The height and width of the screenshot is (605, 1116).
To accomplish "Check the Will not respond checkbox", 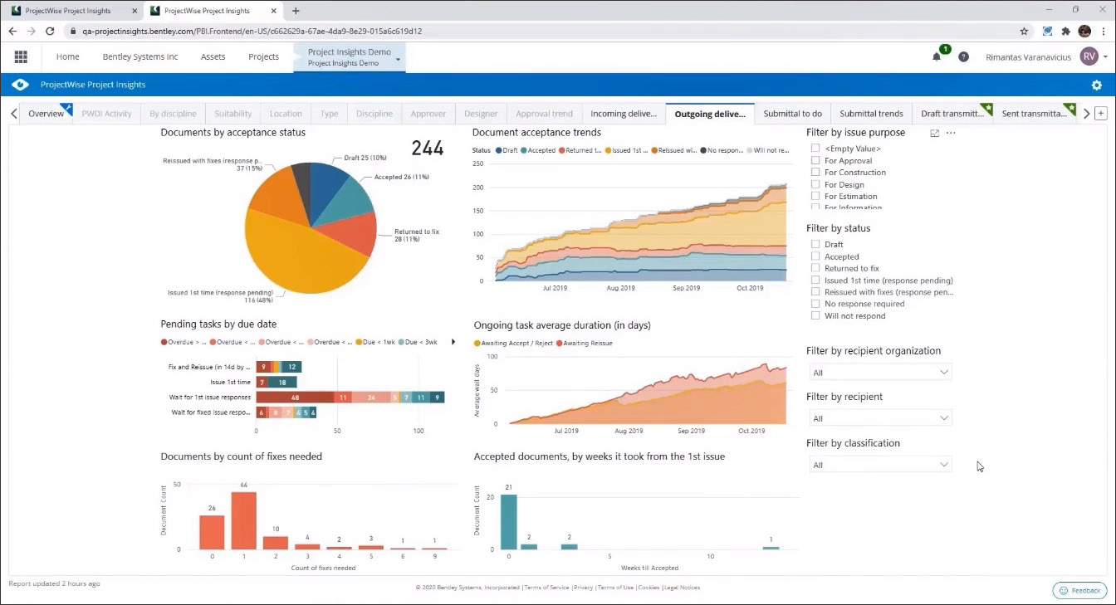I will coord(815,315).
